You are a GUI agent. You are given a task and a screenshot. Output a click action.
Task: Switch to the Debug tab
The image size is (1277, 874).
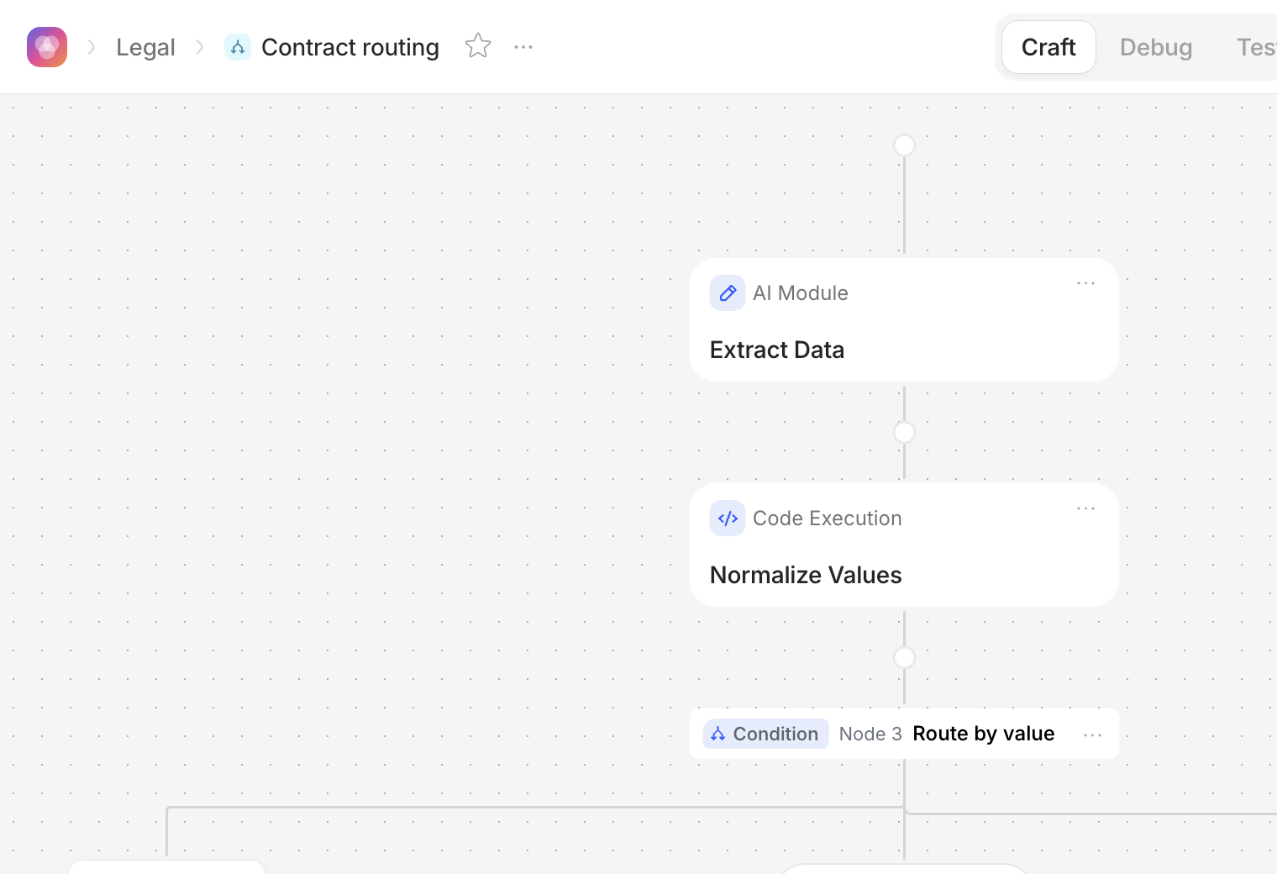(1156, 47)
